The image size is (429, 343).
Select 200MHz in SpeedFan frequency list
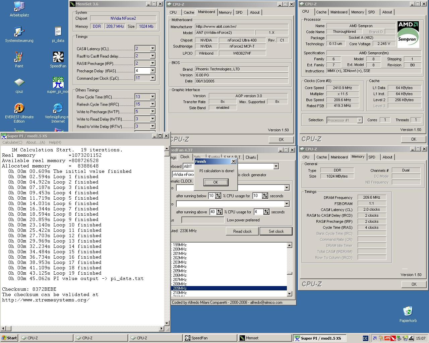coord(229,249)
